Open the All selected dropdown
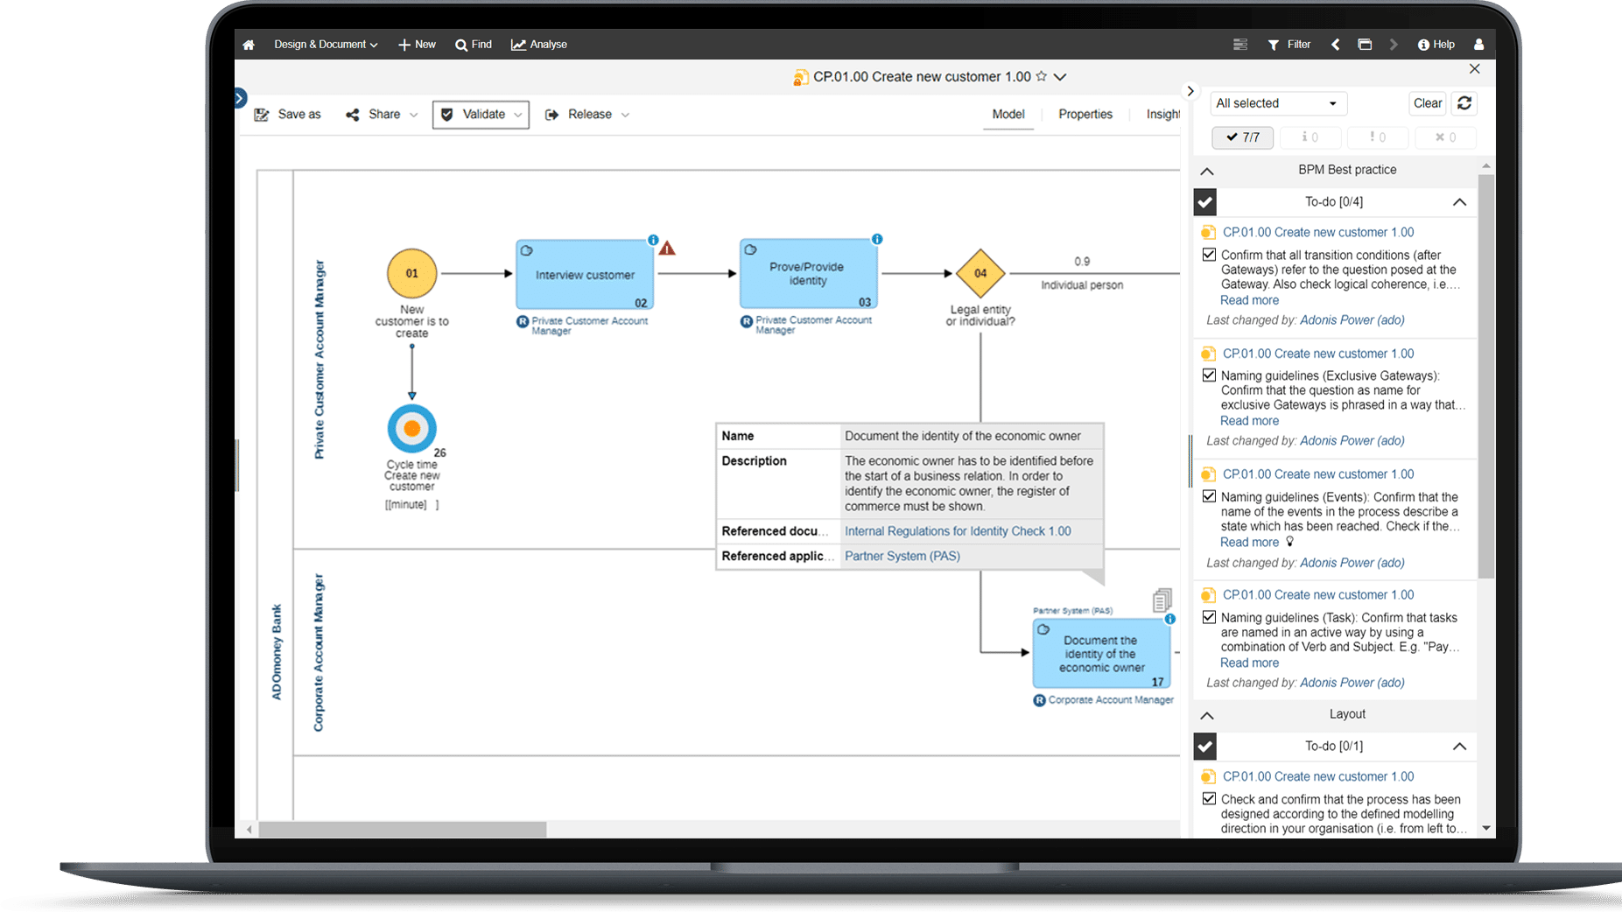The width and height of the screenshot is (1622, 912). click(1277, 103)
